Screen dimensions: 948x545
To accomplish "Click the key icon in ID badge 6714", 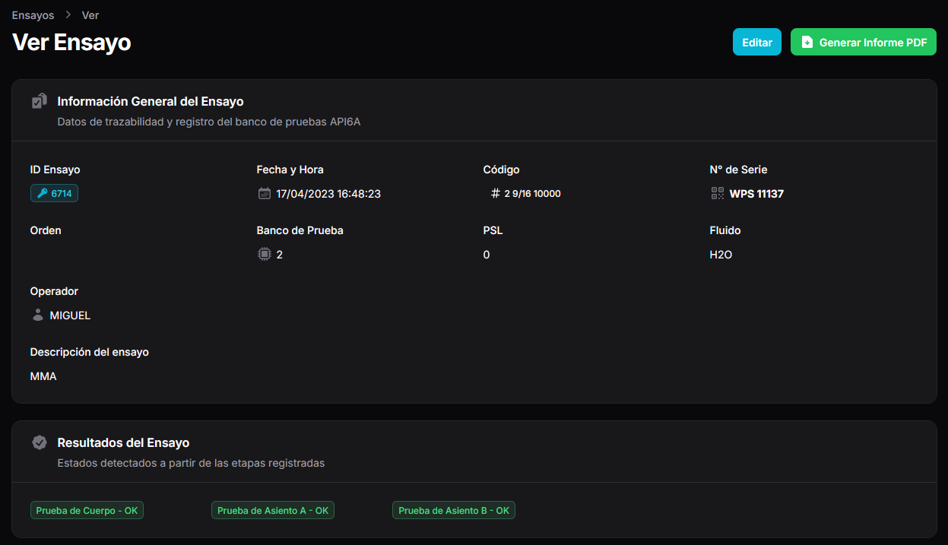I will point(42,194).
